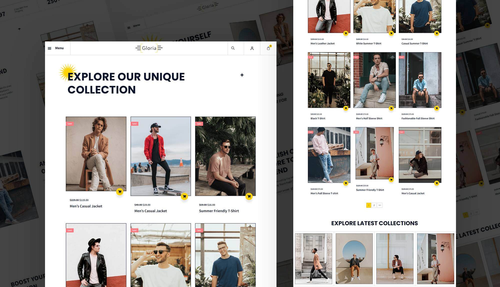Click the Menu text label
Viewport: 500px width, 287px height.
pos(59,48)
